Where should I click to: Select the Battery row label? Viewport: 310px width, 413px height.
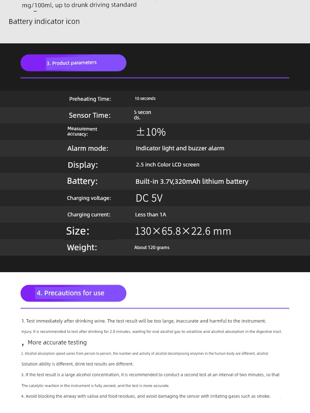point(82,181)
